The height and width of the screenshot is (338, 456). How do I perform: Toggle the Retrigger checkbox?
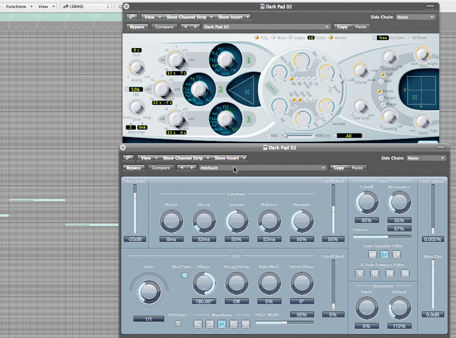pos(178,323)
